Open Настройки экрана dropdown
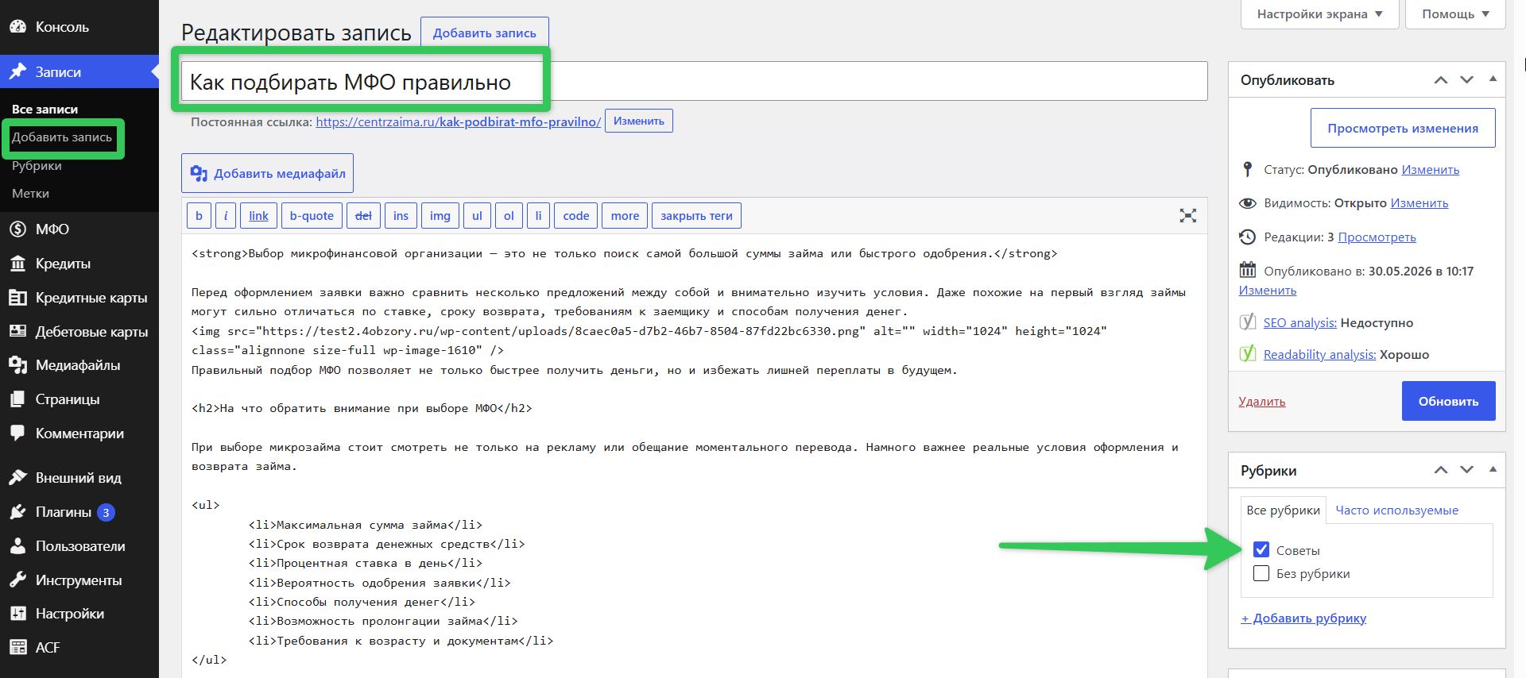 click(x=1319, y=14)
